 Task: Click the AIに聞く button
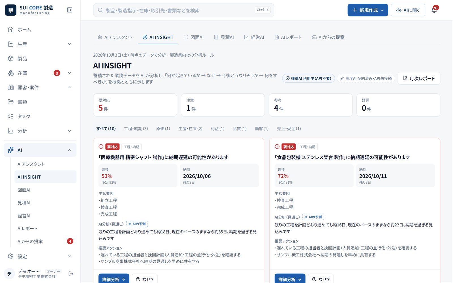click(x=408, y=10)
